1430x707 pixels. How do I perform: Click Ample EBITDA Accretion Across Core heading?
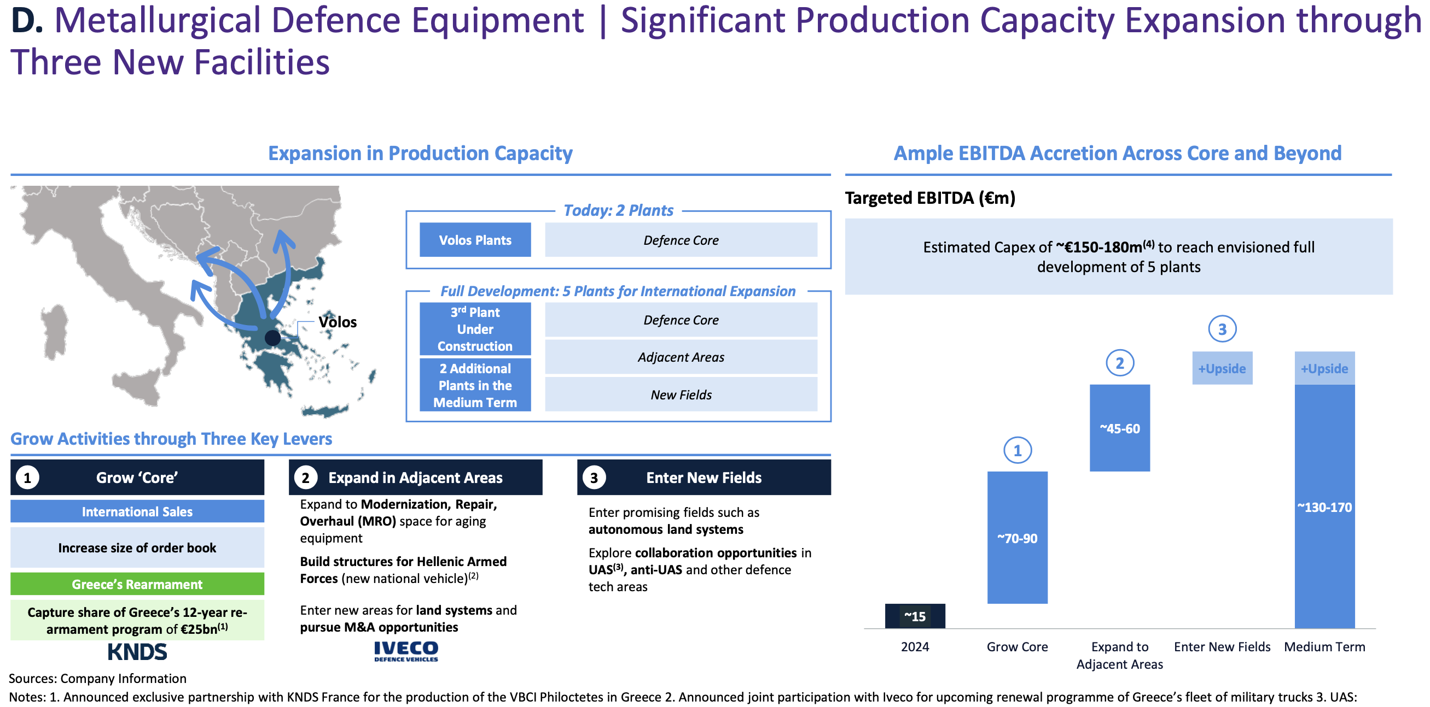tap(1118, 153)
